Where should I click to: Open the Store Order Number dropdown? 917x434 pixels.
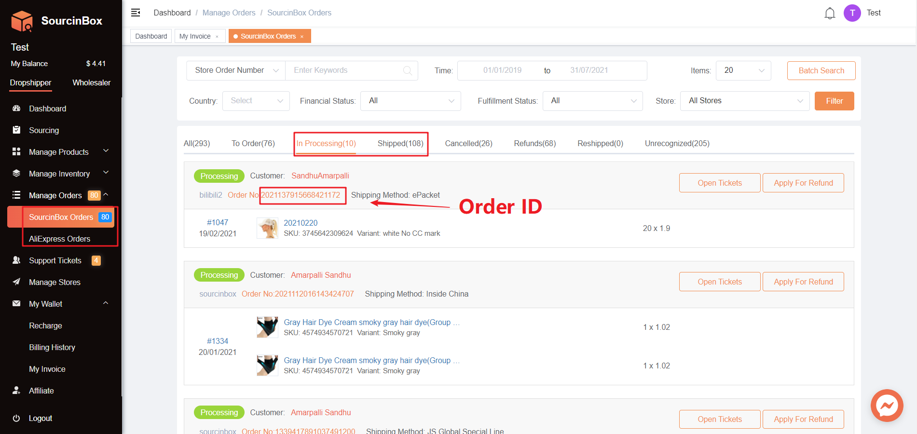coord(236,70)
